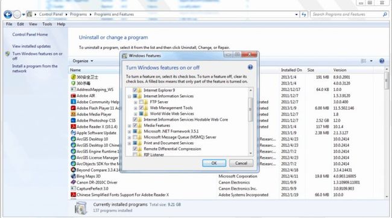This screenshot has height=218, width=392.
Task: Click the programs list vertical scrollbar thumb
Action: [x=387, y=81]
